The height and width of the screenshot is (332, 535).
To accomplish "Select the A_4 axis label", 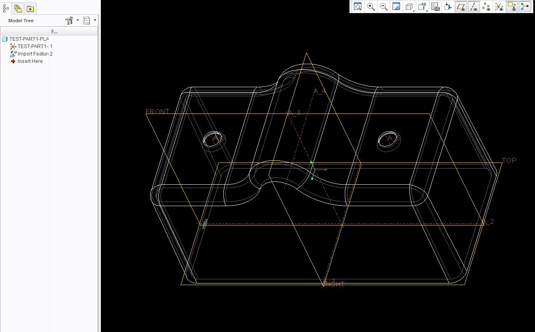I will pyautogui.click(x=320, y=91).
